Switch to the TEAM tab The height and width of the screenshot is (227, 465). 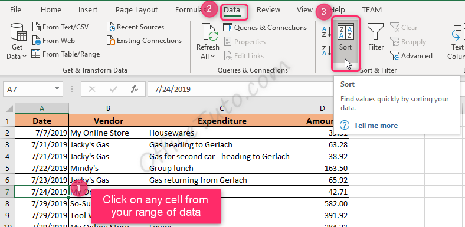point(372,10)
